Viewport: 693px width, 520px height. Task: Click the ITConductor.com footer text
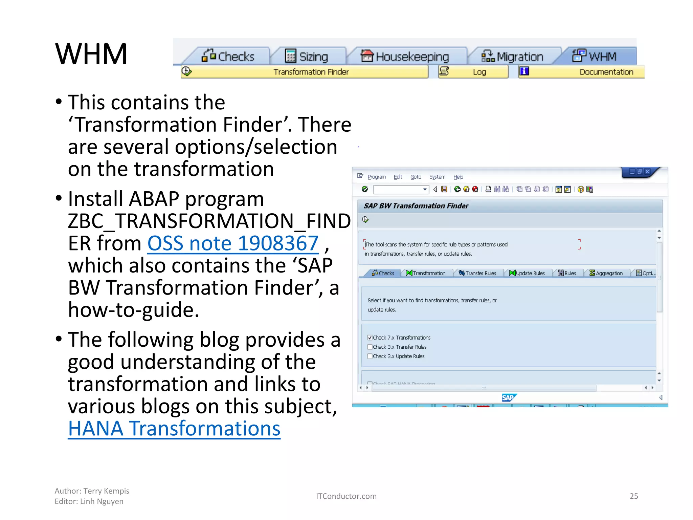pyautogui.click(x=346, y=496)
